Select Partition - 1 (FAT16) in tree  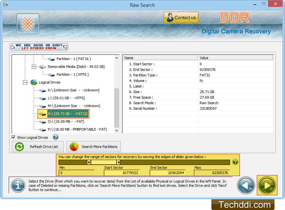click(74, 59)
